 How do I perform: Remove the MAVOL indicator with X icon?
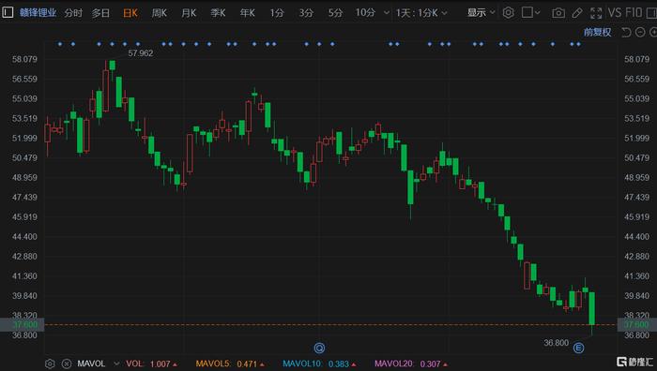coord(67,364)
